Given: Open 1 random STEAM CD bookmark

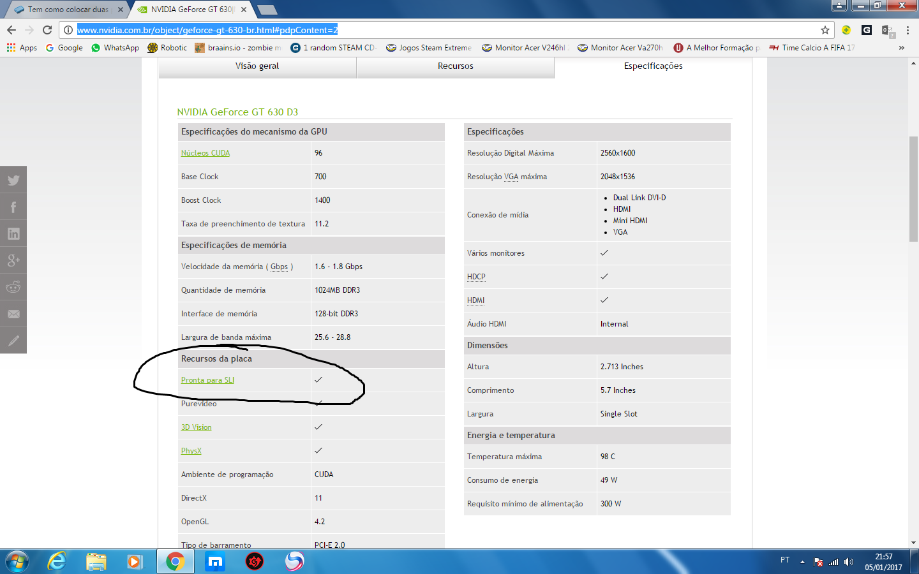Looking at the screenshot, I should 333,48.
